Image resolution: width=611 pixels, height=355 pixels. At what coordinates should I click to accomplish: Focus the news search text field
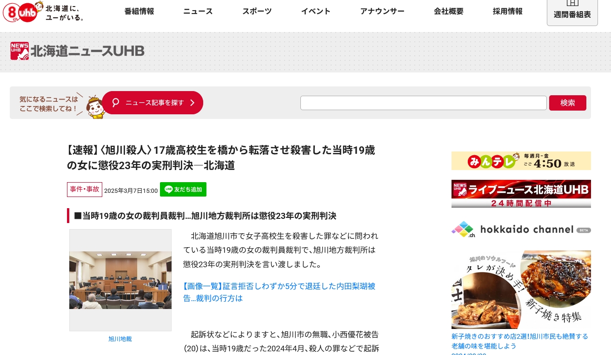[x=424, y=103]
